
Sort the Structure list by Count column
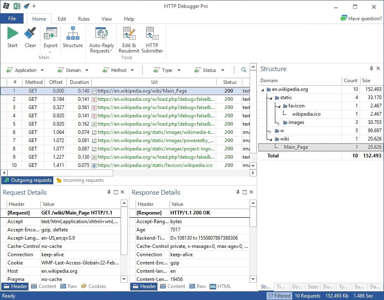(351, 81)
